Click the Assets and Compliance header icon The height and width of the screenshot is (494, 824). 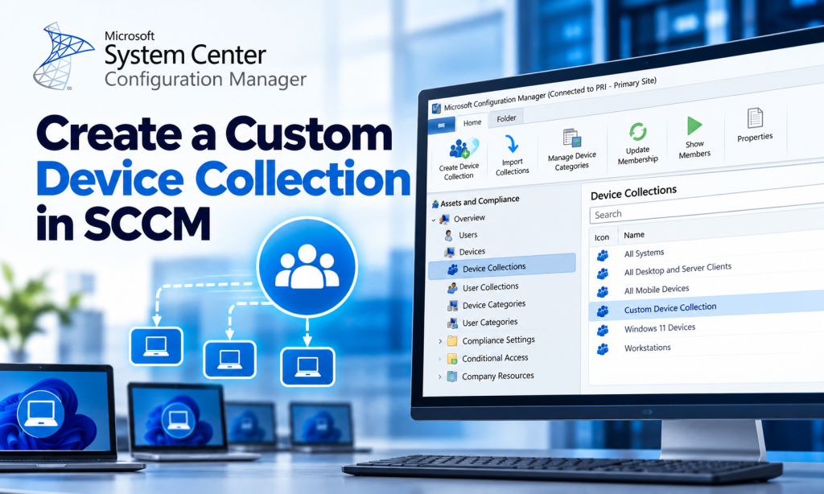tap(435, 204)
